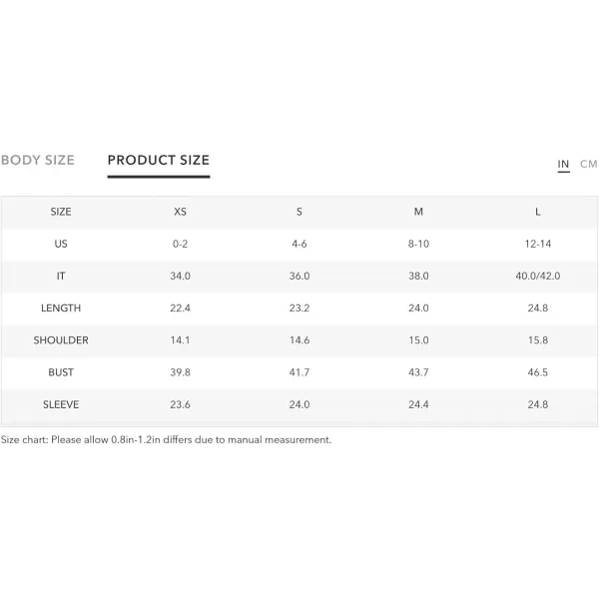Toggle units to IN

(563, 165)
